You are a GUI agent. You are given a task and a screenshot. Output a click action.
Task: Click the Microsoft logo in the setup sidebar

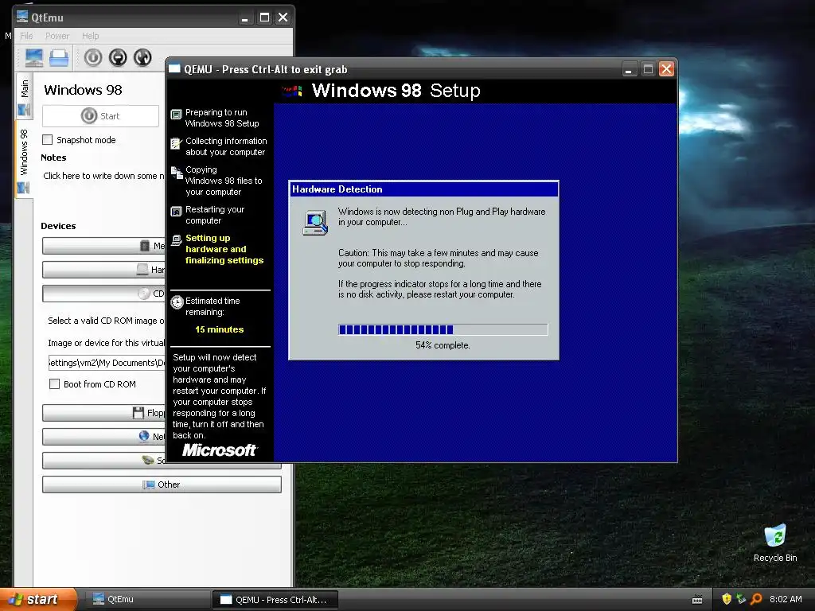(219, 450)
